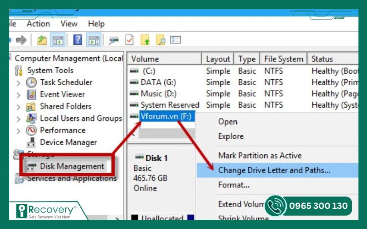Click the Local Users and Groups icon
367x229 pixels.
click(x=31, y=118)
